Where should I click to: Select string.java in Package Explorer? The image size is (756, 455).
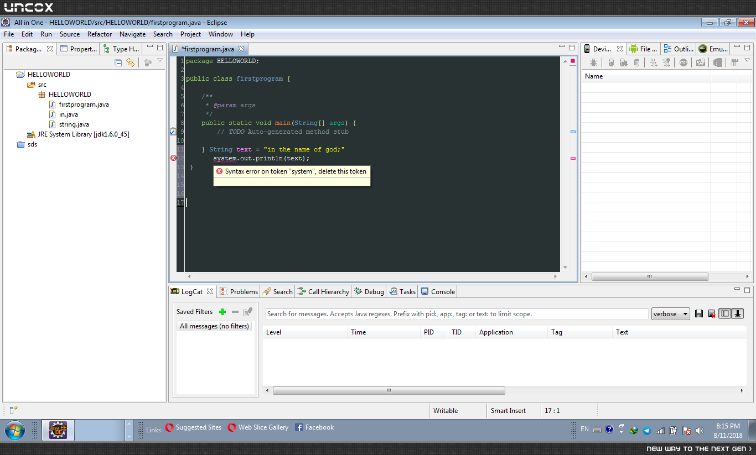(69, 124)
